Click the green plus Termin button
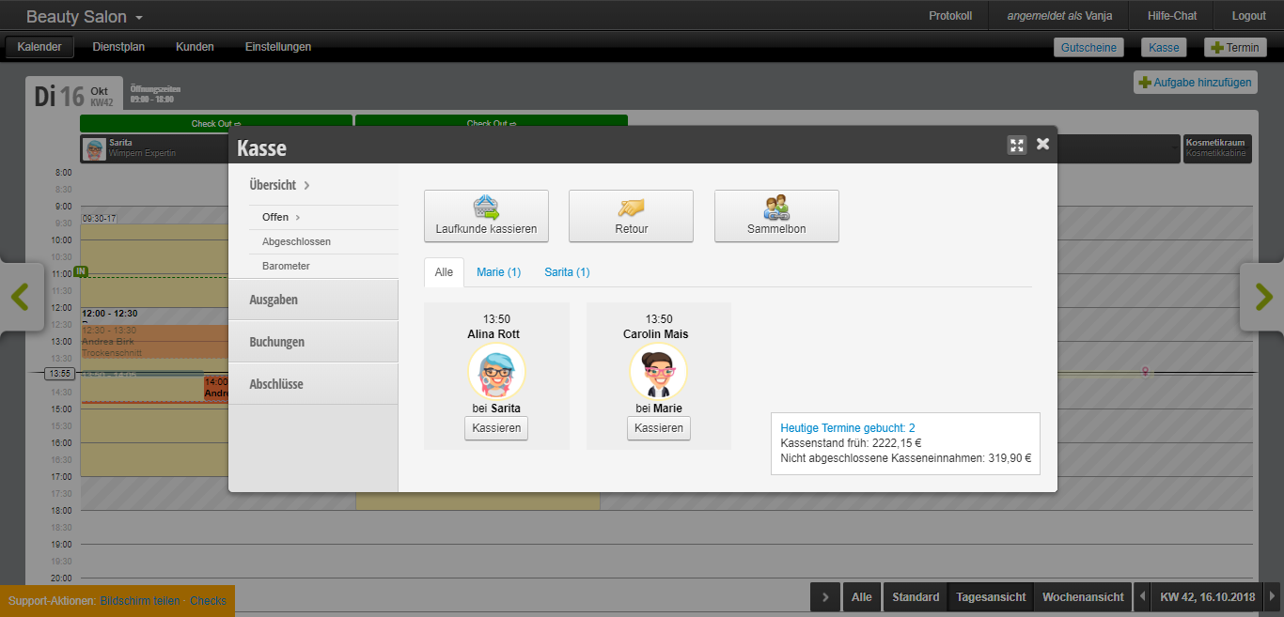Image resolution: width=1284 pixels, height=617 pixels. pos(1235,48)
